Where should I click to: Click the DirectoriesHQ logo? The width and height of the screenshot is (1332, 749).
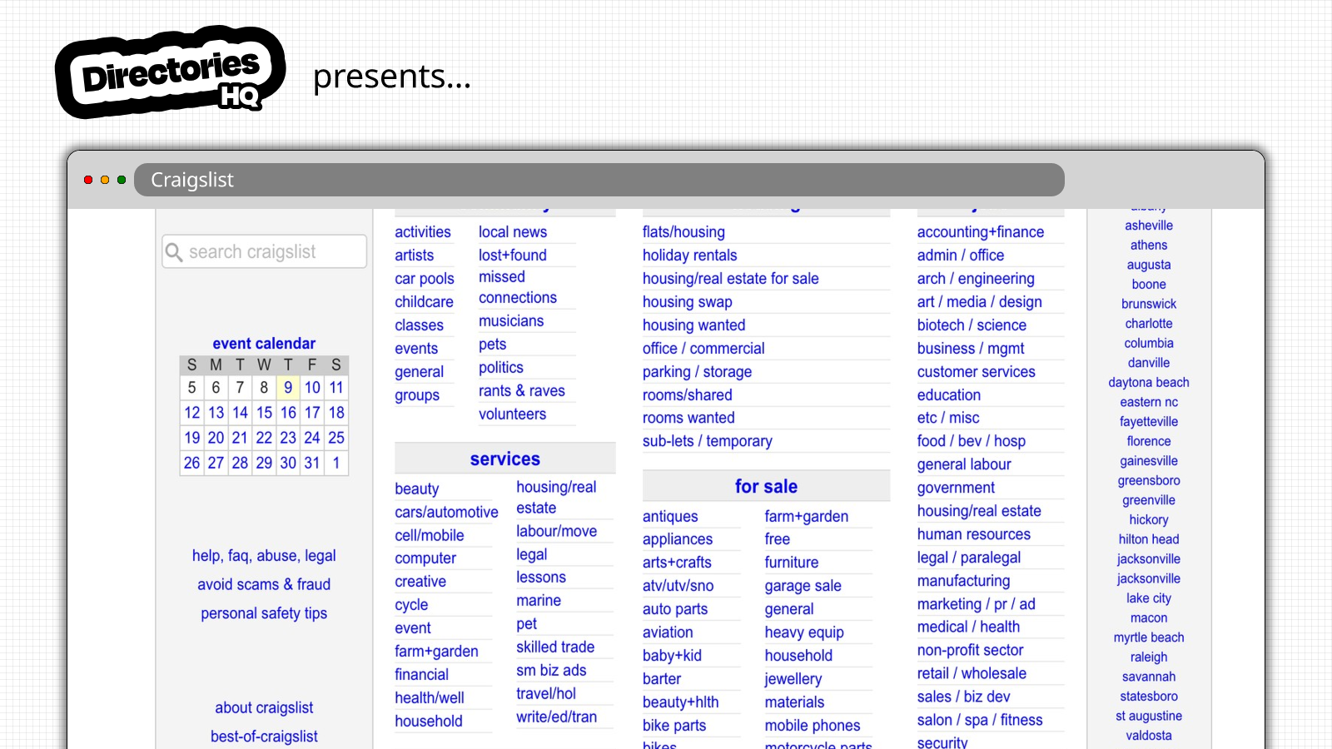point(170,72)
